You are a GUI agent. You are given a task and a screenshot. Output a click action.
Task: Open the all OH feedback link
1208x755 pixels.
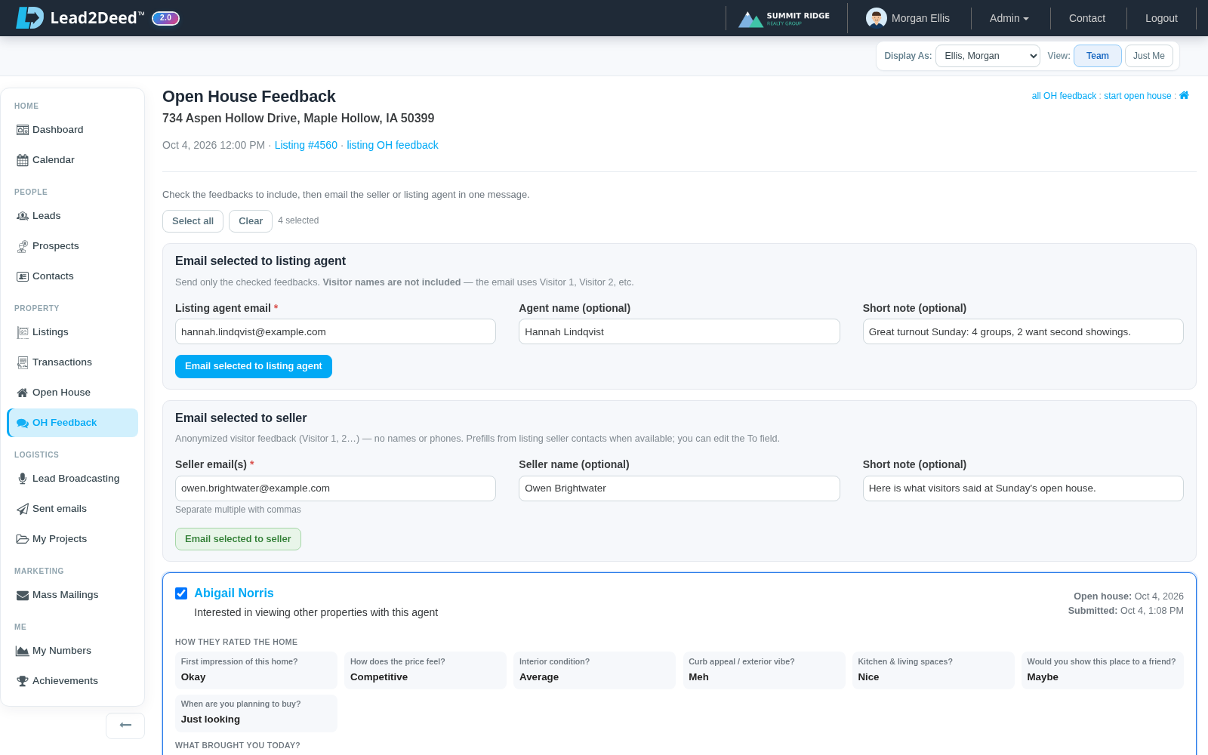[1064, 96]
